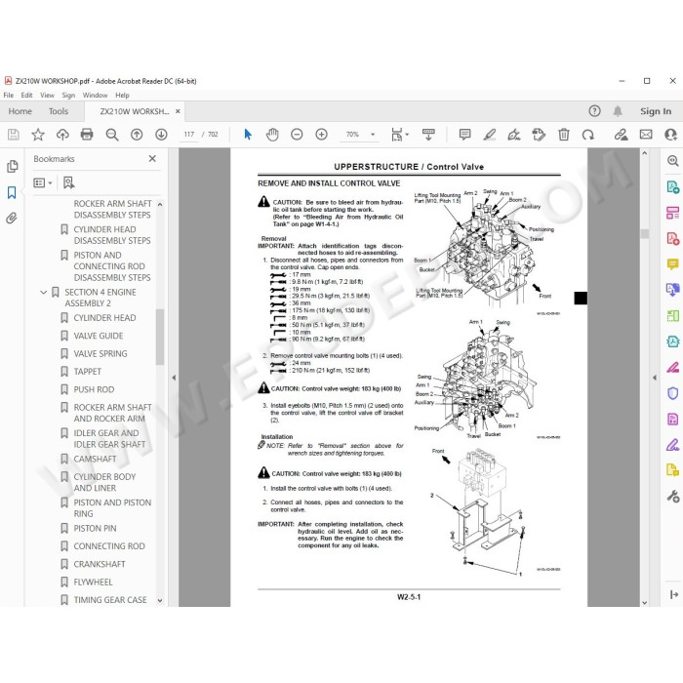Viewport: 683px width, 683px height.
Task: Open the Fill and Sign tool in sidebar
Action: pyautogui.click(x=672, y=445)
